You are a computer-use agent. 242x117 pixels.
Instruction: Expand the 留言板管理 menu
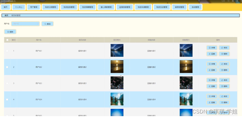(179, 7)
